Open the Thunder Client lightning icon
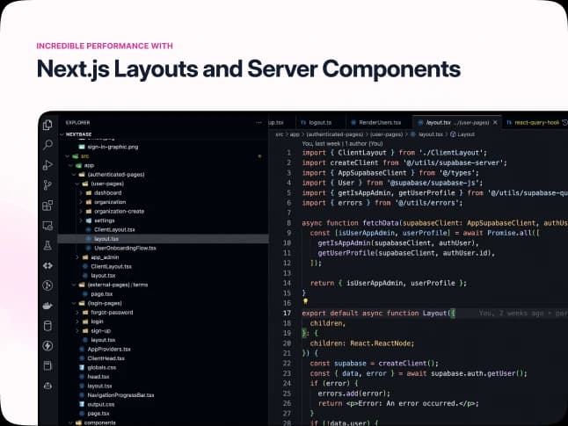The height and width of the screenshot is (426, 568). pyautogui.click(x=47, y=346)
